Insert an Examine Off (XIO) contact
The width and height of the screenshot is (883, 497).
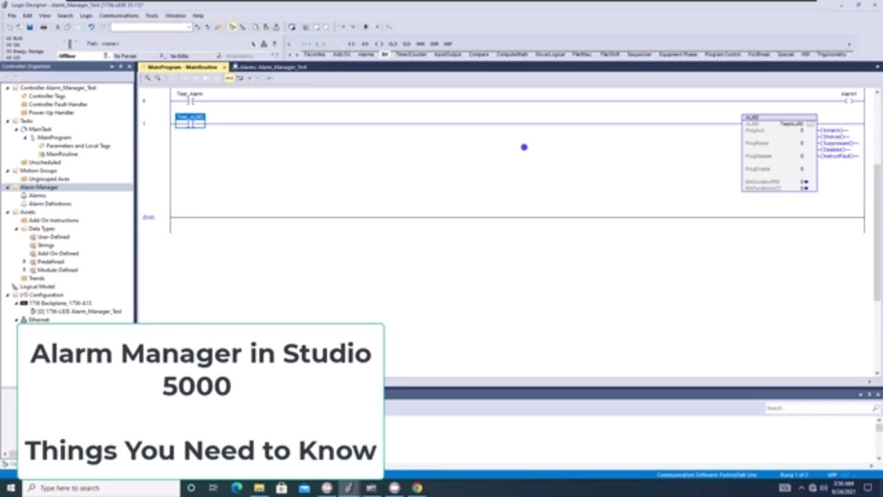point(365,43)
